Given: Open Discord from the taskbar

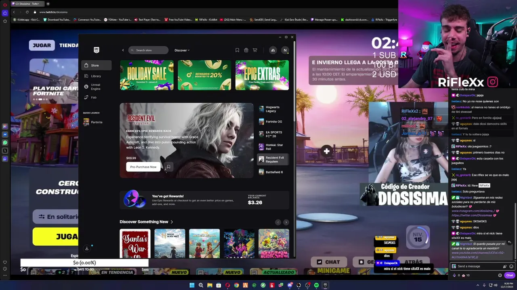Looking at the screenshot, I should coord(290,285).
